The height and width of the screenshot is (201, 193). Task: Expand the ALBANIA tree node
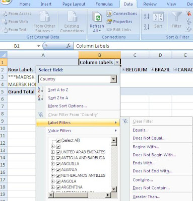(52, 170)
